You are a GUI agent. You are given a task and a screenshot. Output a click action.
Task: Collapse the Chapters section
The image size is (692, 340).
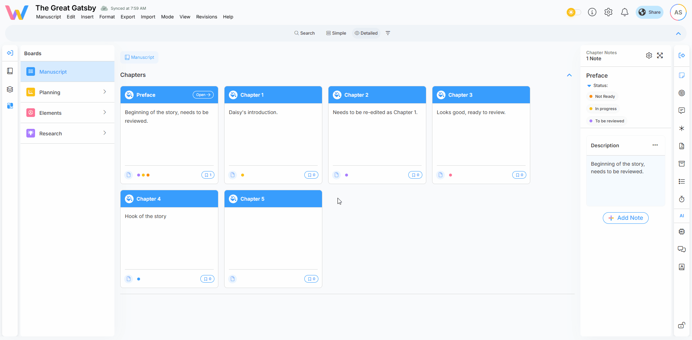[569, 75]
